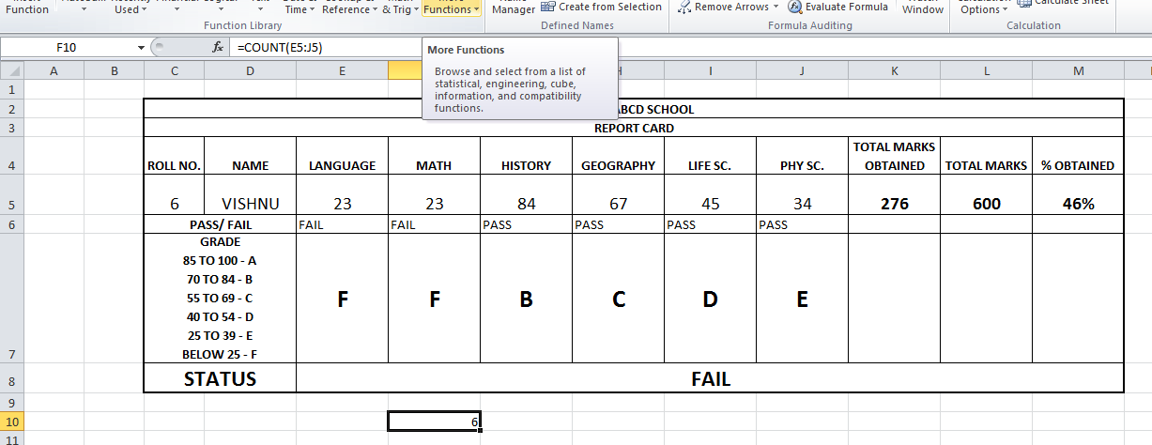The height and width of the screenshot is (445, 1152).
Task: Select the Geography marks cell showing 67
Action: coord(618,195)
